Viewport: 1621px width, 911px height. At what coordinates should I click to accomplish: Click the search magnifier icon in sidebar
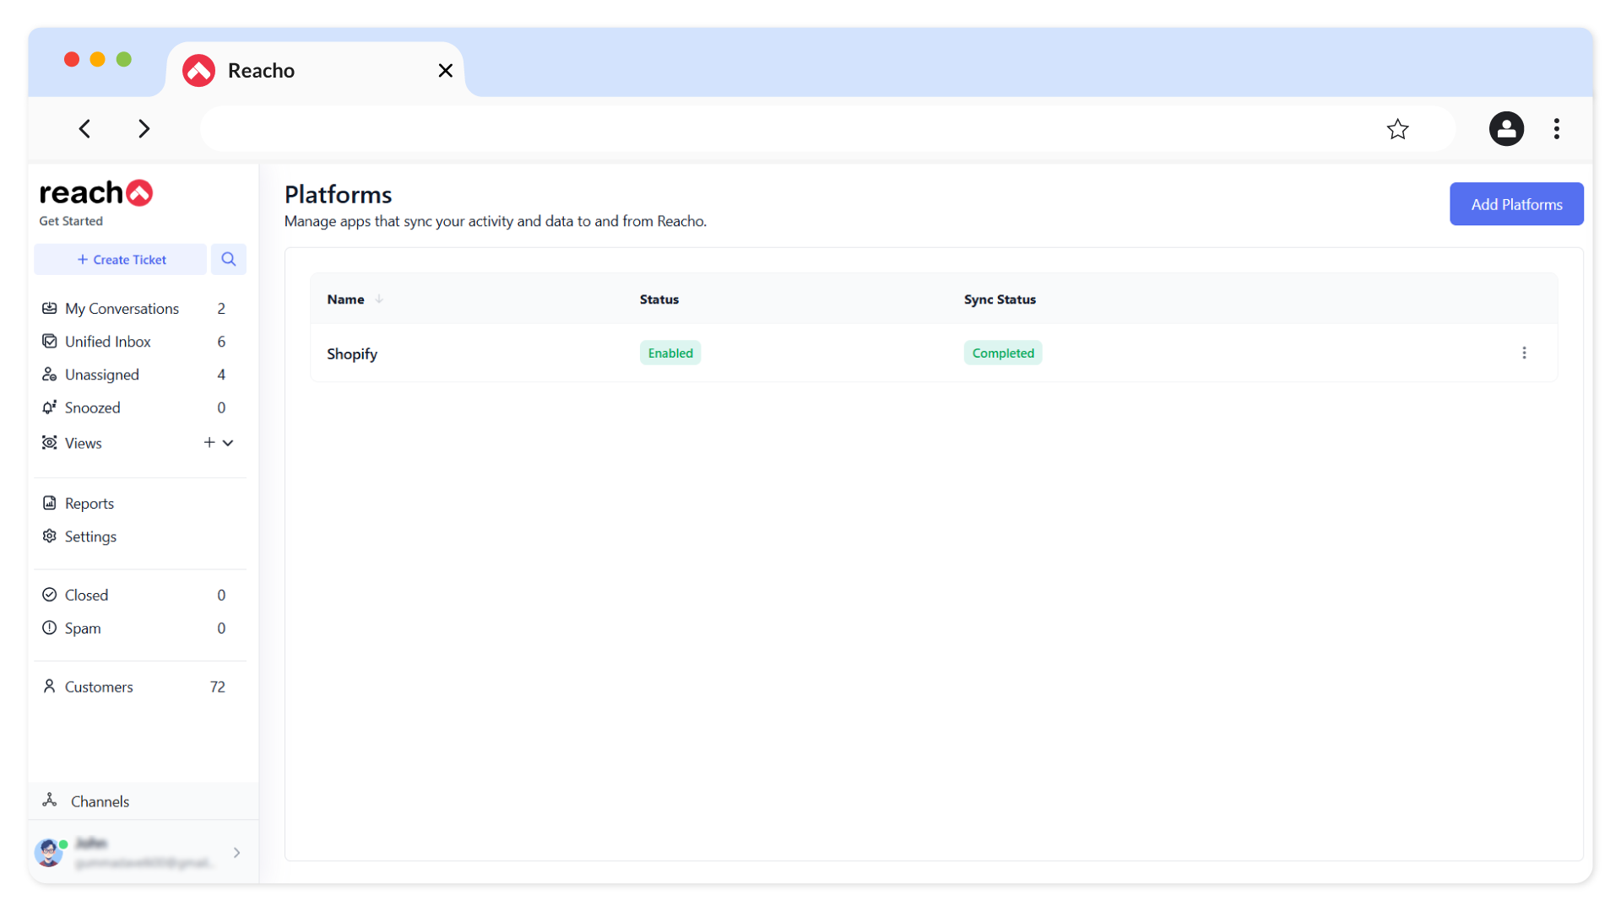click(x=228, y=259)
